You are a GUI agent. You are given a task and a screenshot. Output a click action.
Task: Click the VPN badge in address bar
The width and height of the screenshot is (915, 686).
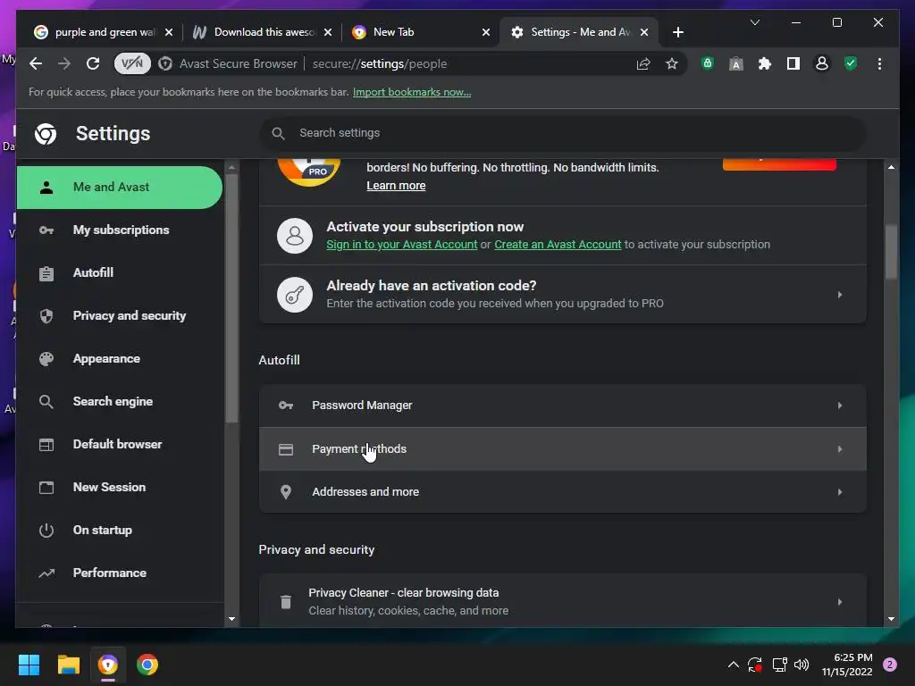(132, 63)
